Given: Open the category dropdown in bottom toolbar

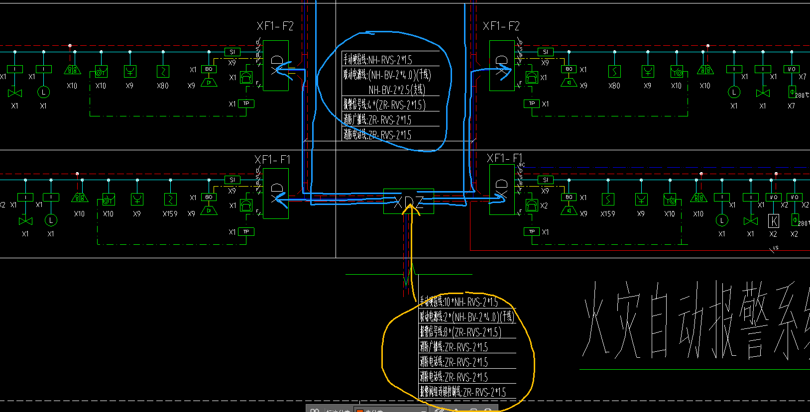Looking at the screenshot, I should coord(391,410).
